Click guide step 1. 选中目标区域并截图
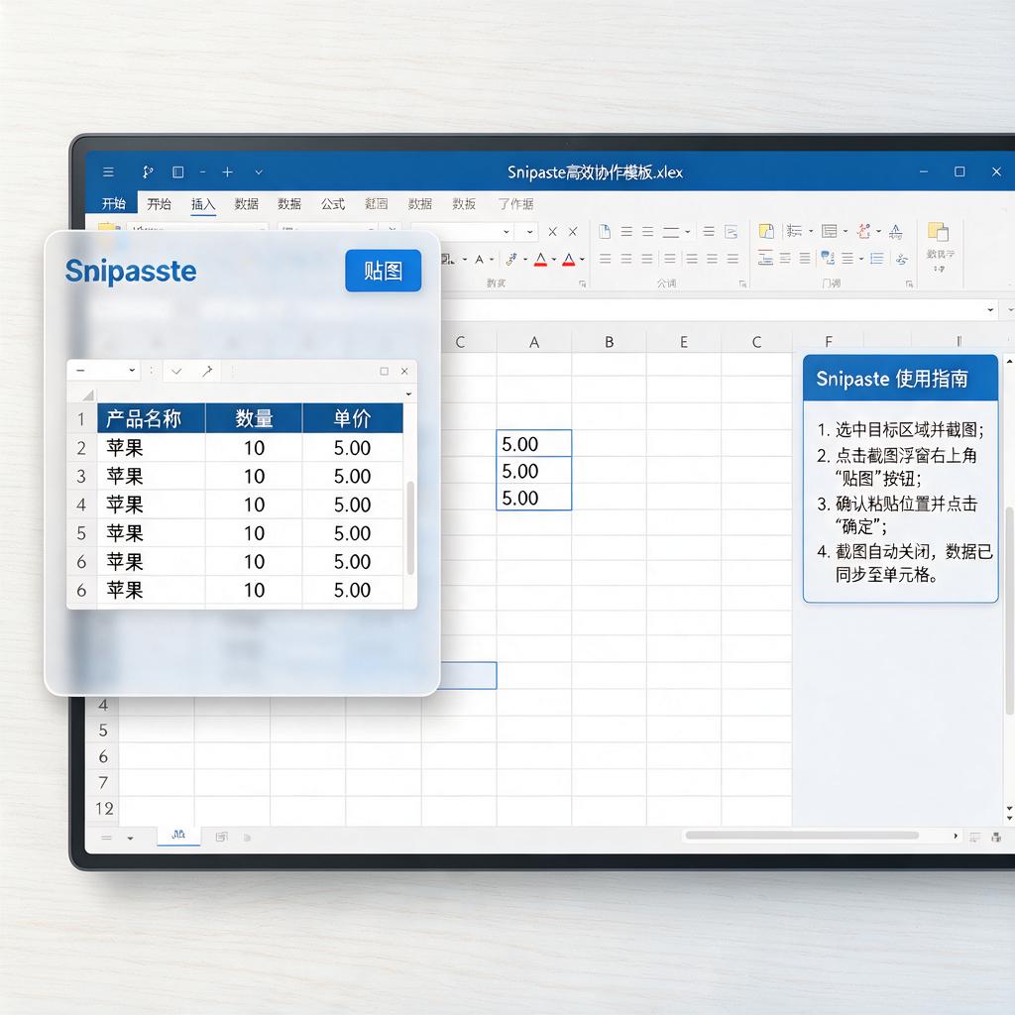The height and width of the screenshot is (1015, 1015). (x=900, y=430)
